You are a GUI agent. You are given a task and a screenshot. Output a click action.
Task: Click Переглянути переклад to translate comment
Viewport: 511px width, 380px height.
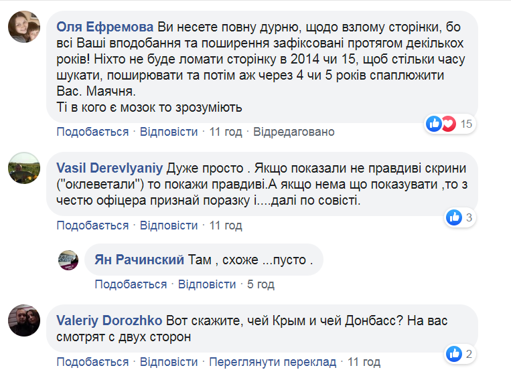tap(272, 362)
